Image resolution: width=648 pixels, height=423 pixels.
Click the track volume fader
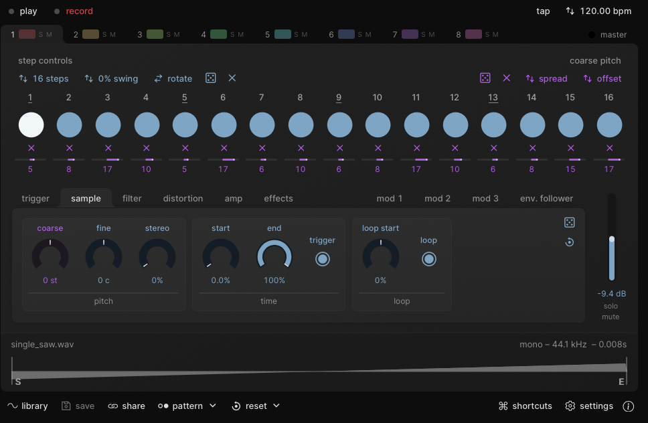[x=612, y=237]
